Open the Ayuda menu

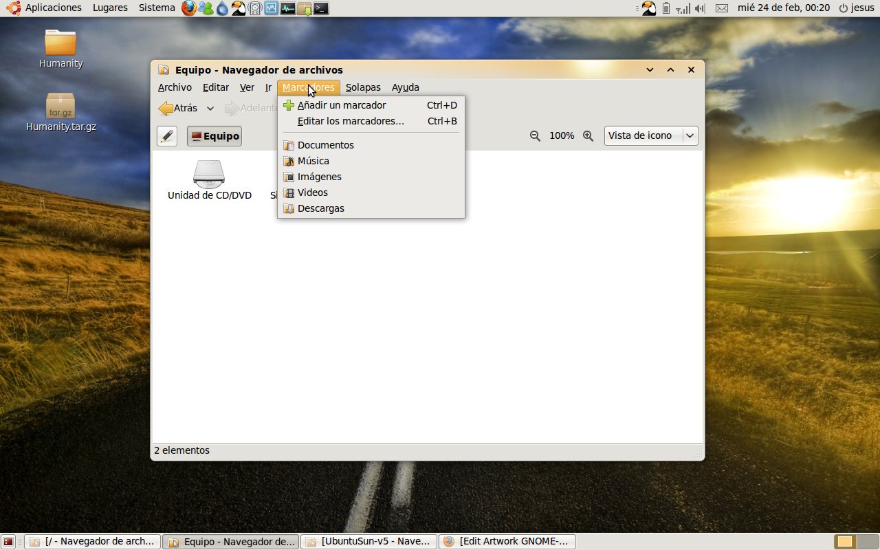click(x=406, y=87)
